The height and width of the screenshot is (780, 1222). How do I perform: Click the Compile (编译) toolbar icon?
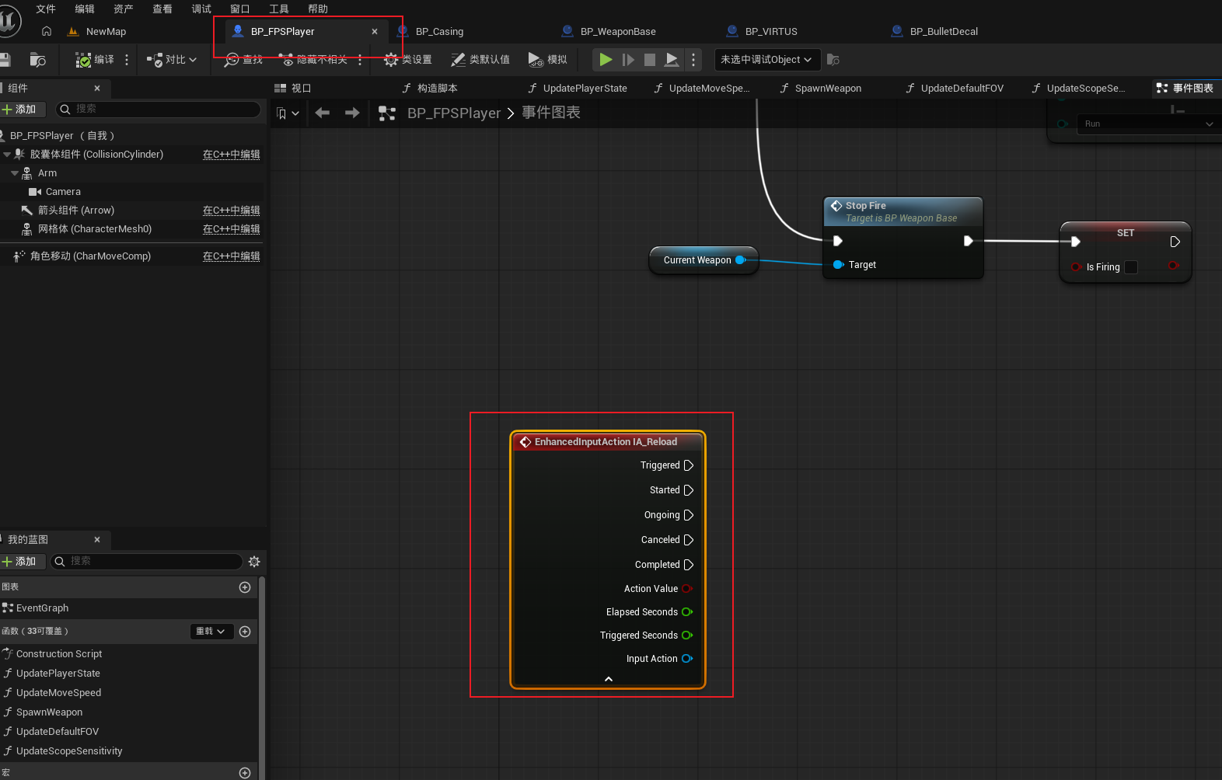pyautogui.click(x=94, y=60)
